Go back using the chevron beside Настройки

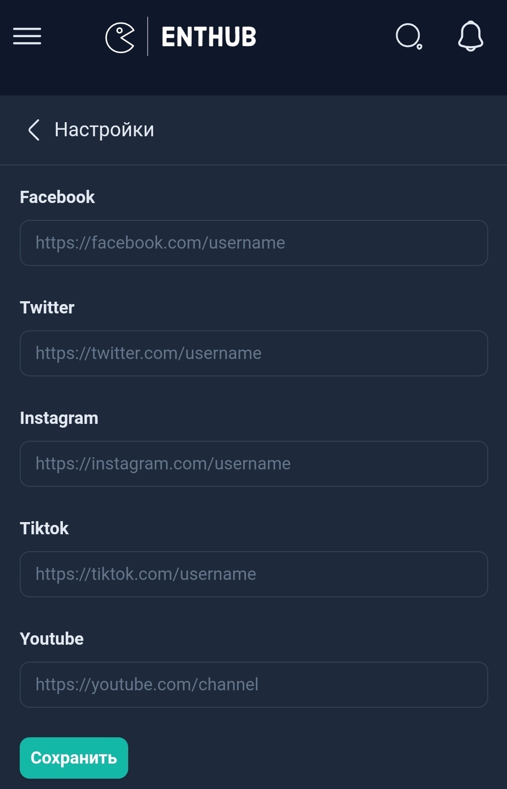click(x=34, y=130)
